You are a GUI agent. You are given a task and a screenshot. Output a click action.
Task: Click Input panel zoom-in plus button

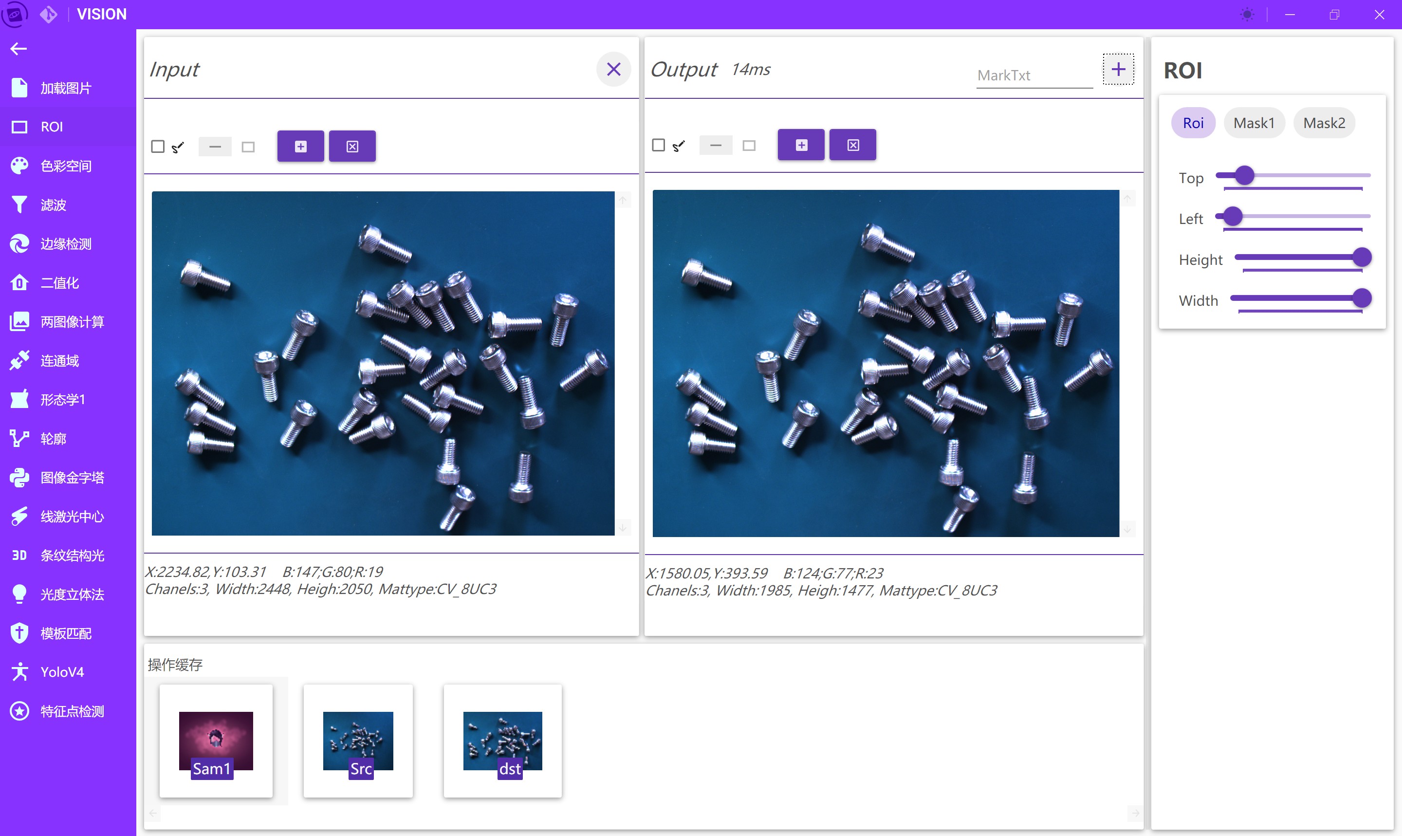(x=301, y=147)
